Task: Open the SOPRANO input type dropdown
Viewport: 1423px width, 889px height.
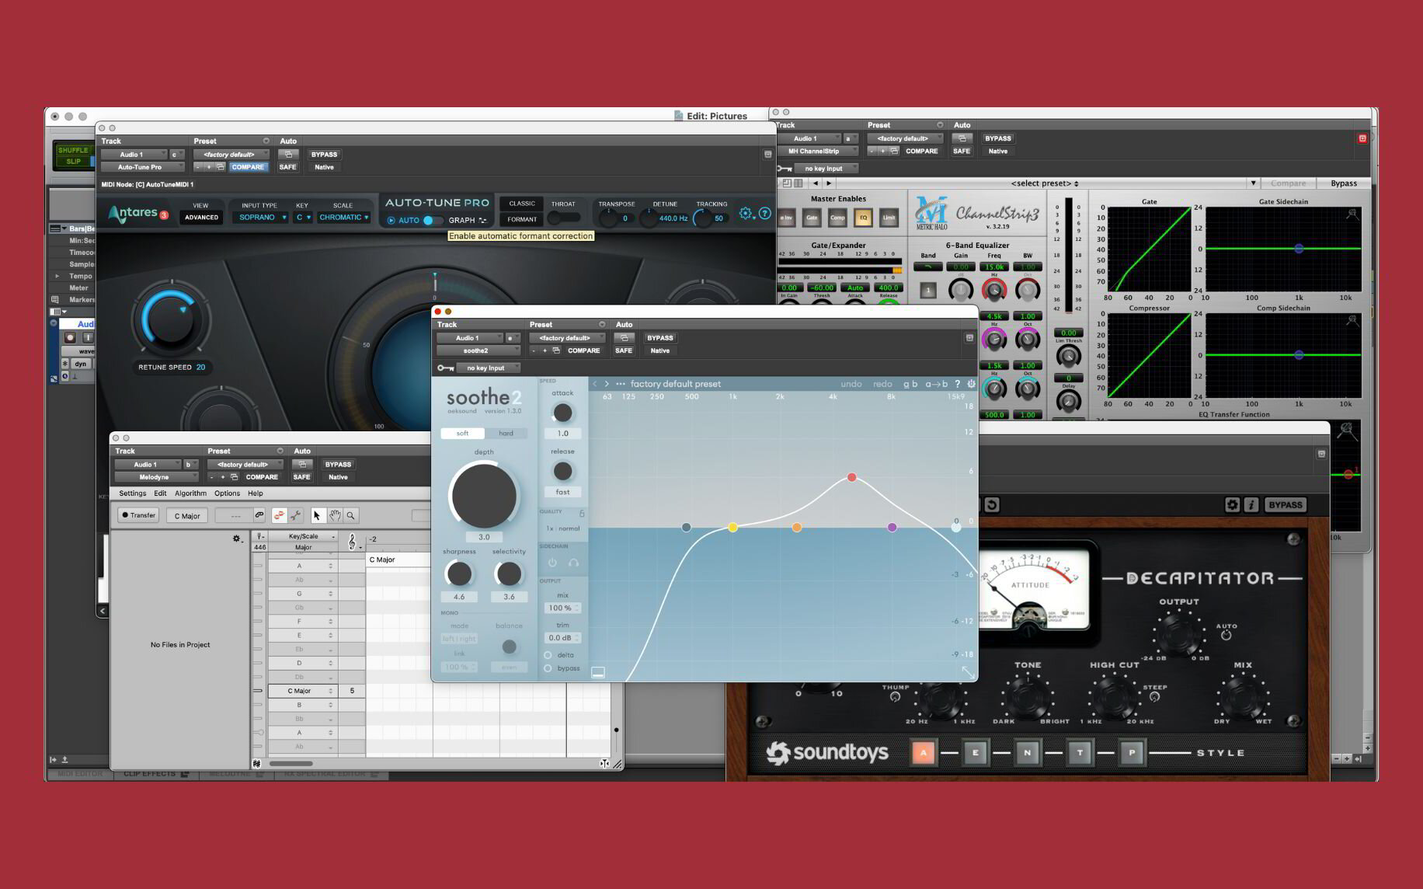Action: (x=262, y=218)
